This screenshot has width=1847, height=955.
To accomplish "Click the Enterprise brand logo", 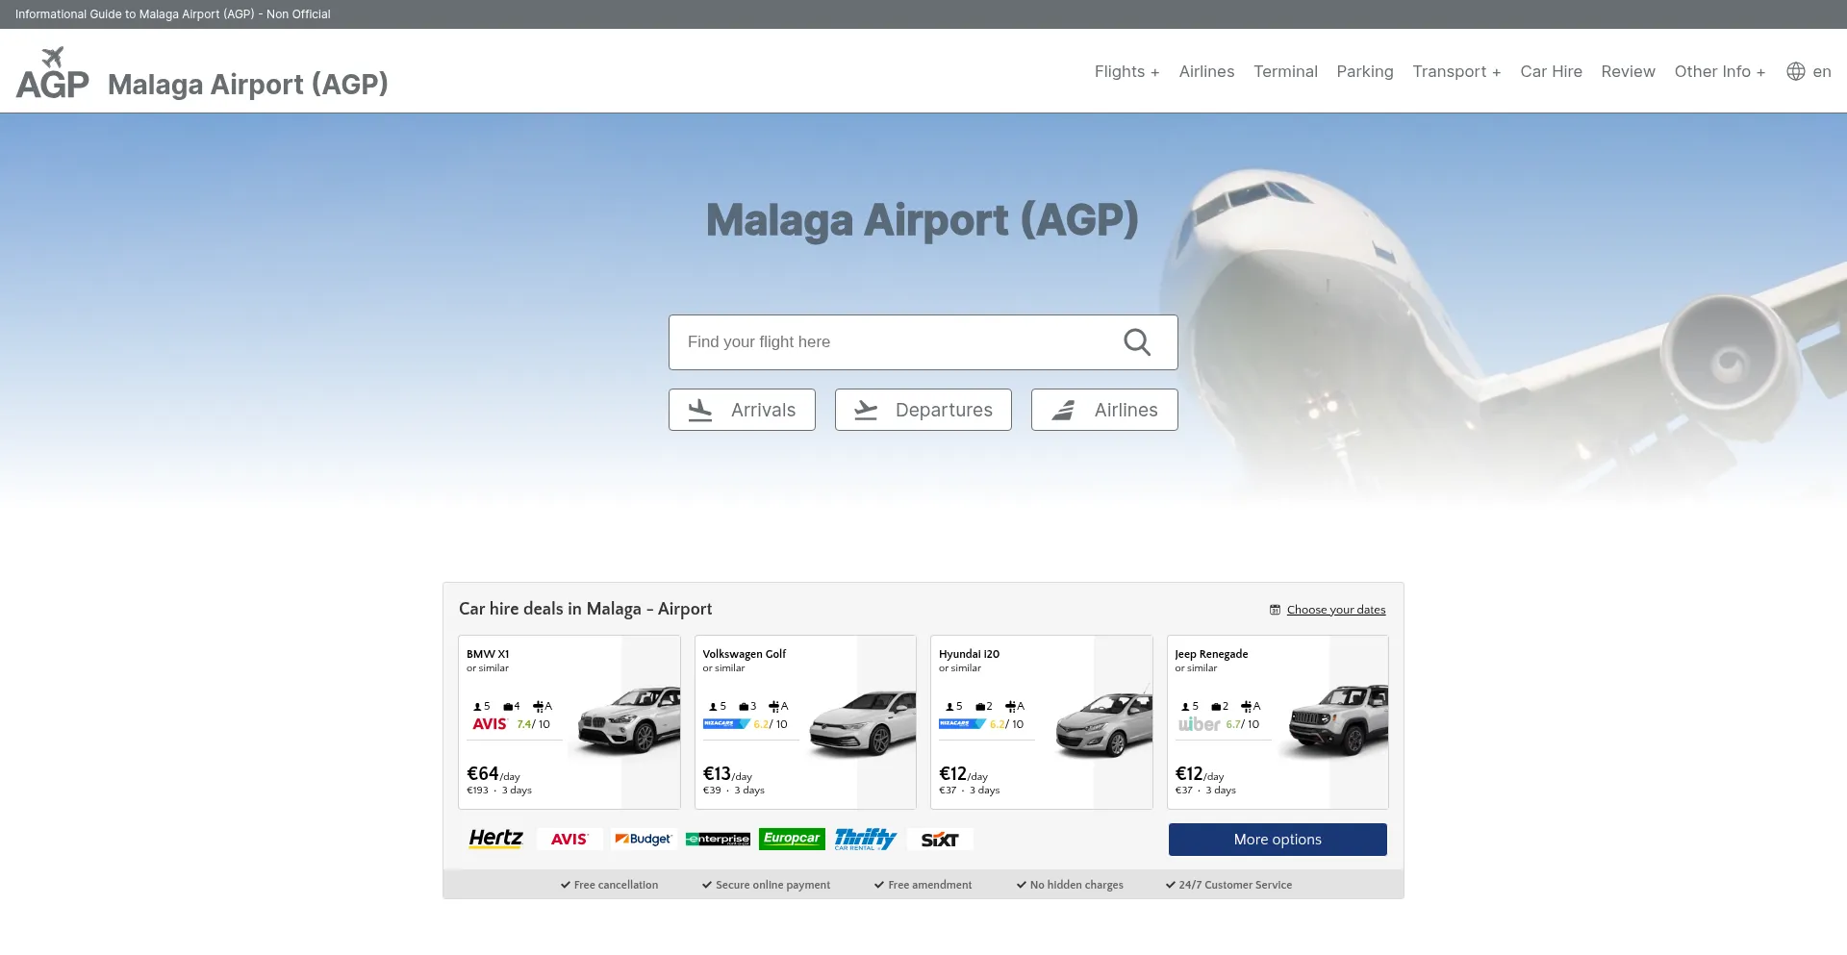I will click(x=718, y=840).
